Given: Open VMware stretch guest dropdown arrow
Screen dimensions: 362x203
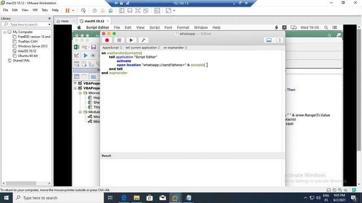Looking at the screenshot, I should (174, 11).
